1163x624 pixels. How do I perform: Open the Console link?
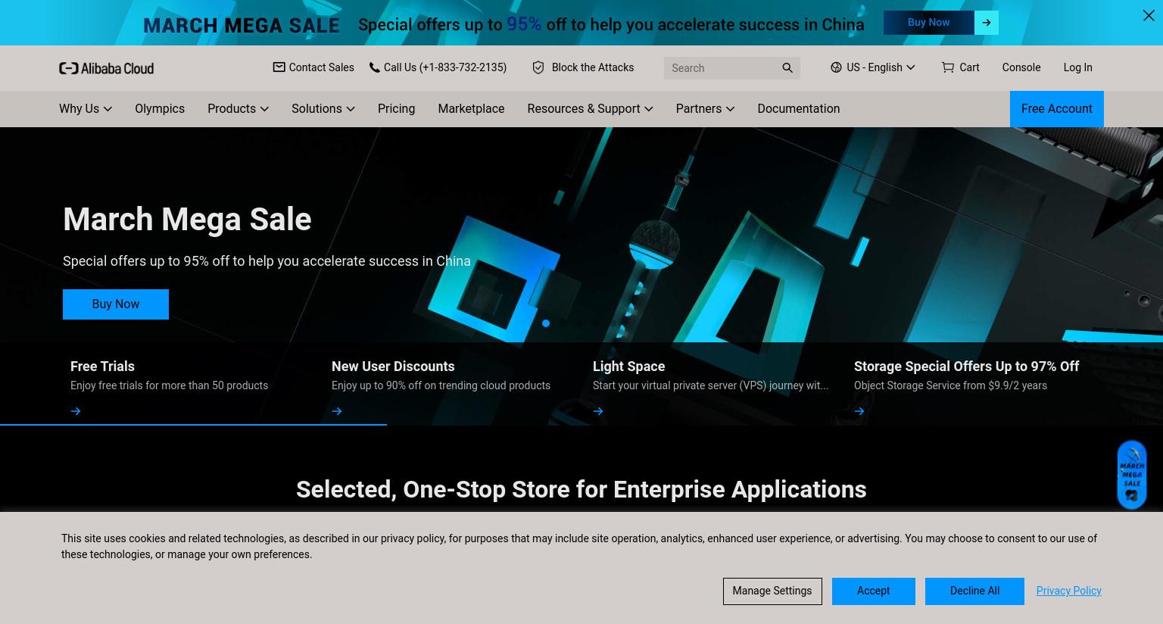tap(1021, 67)
